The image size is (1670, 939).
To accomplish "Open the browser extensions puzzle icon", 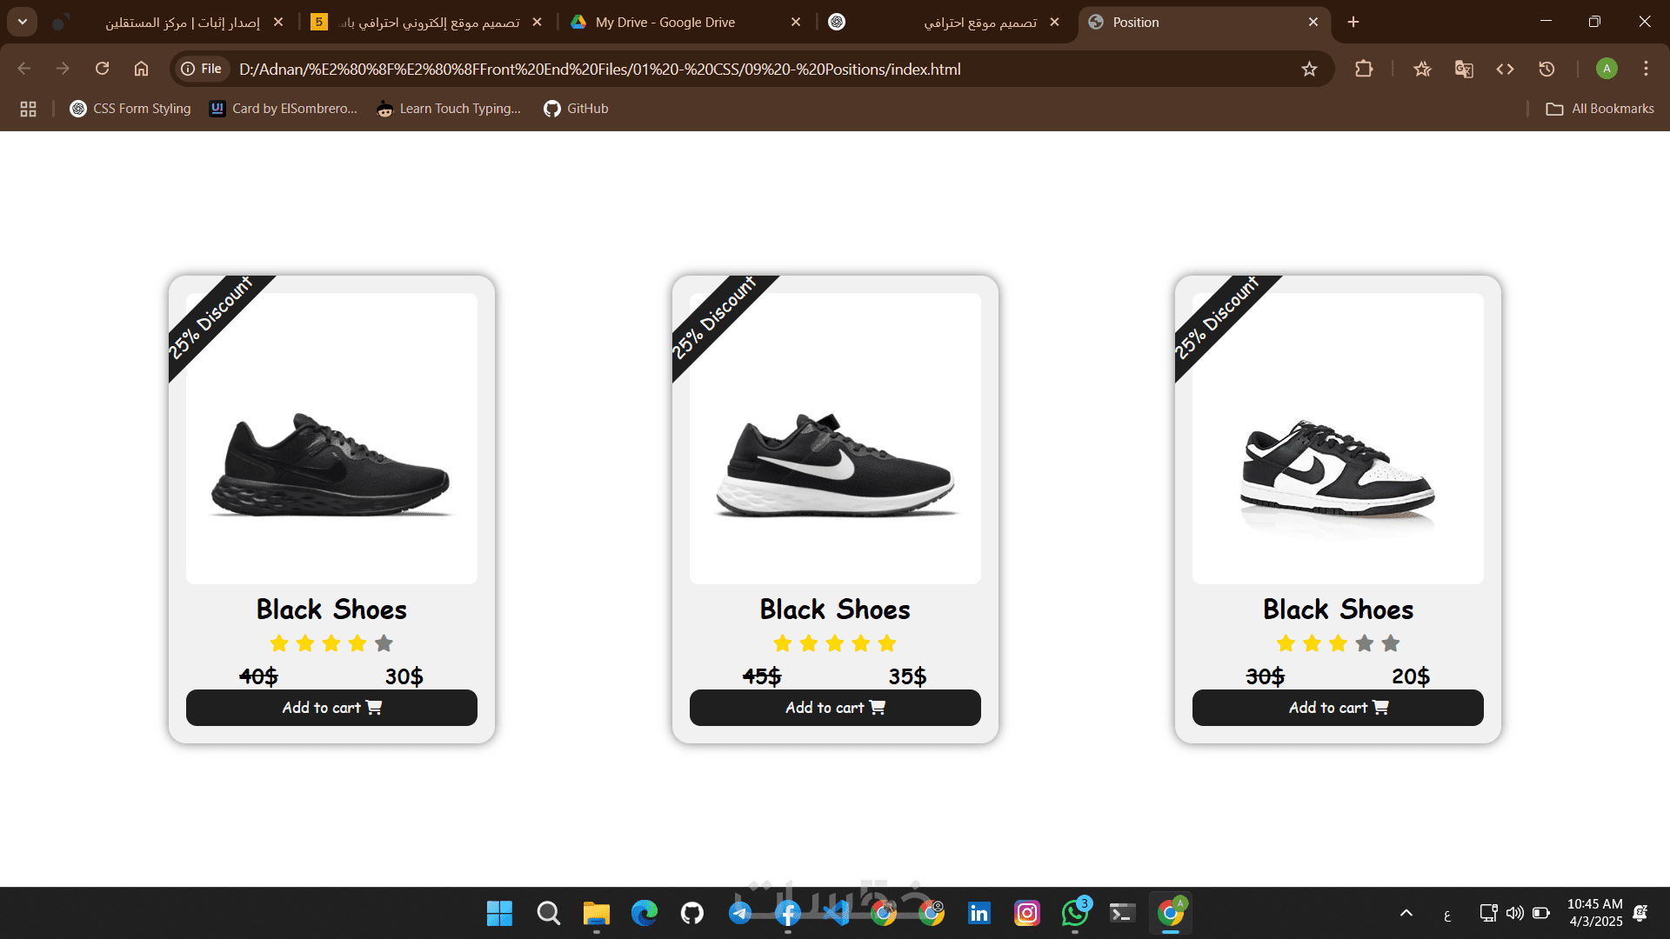I will tap(1364, 69).
